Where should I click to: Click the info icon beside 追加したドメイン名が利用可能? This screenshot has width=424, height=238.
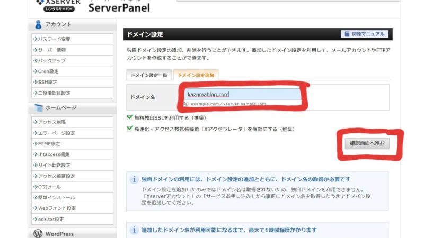pos(134,230)
